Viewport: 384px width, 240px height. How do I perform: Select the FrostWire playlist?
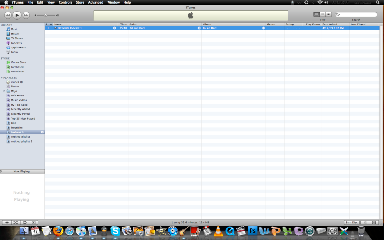[16, 128]
